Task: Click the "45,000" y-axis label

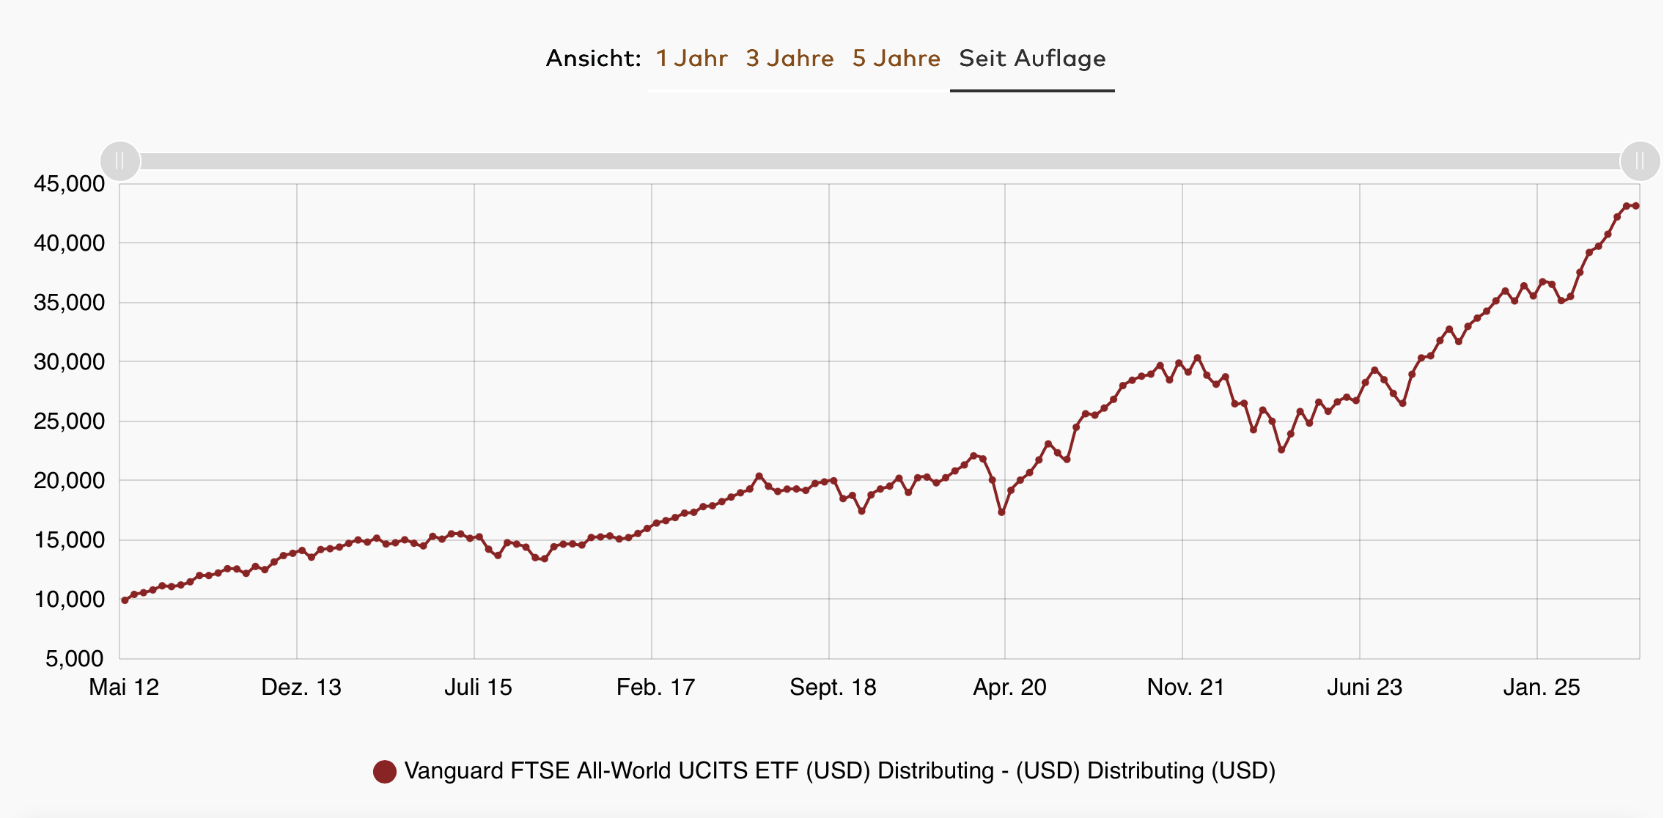Action: pos(70,184)
